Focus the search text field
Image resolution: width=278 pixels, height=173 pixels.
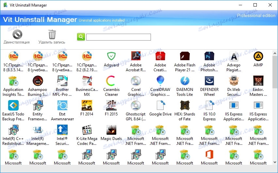[119, 37]
